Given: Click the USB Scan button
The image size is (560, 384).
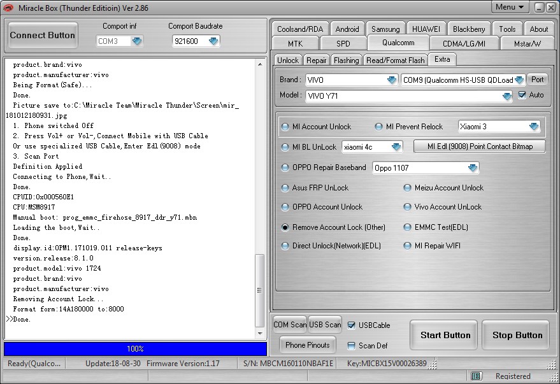Looking at the screenshot, I should point(325,324).
